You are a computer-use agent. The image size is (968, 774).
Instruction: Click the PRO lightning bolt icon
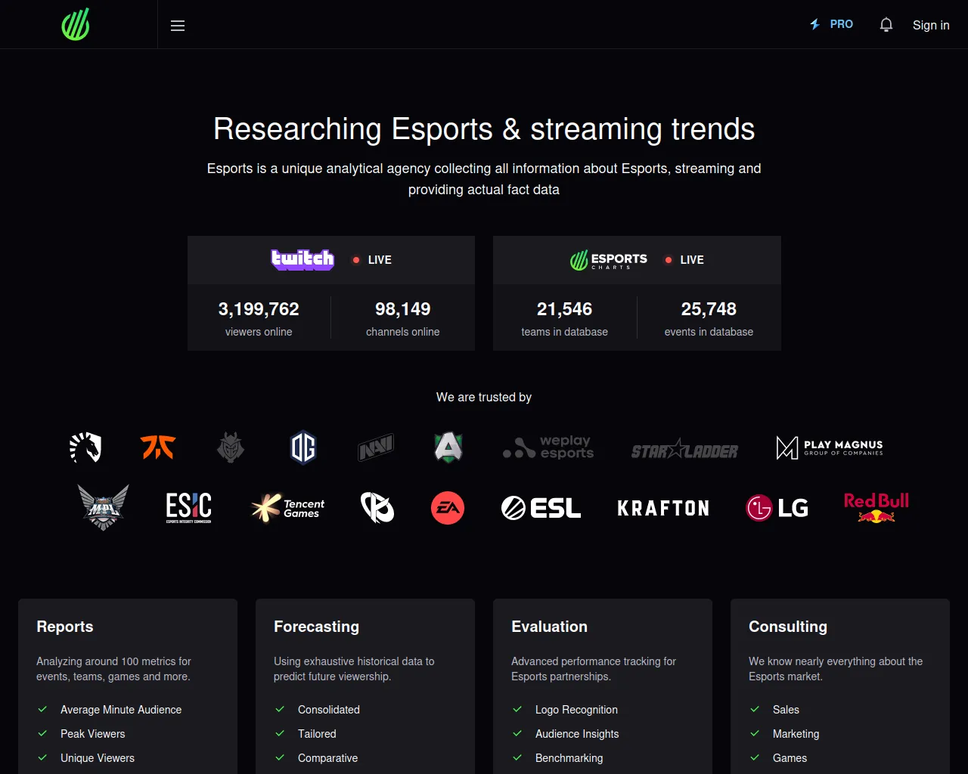815,24
